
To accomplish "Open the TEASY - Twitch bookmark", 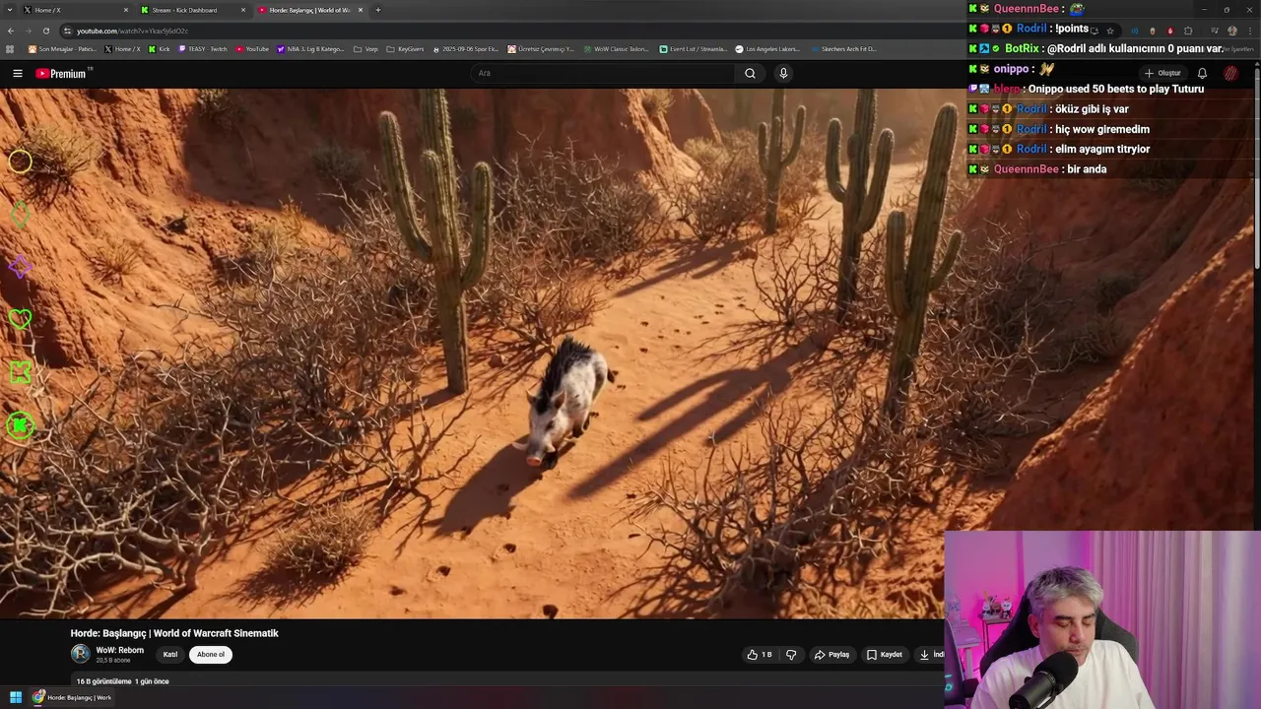I will coord(203,48).
